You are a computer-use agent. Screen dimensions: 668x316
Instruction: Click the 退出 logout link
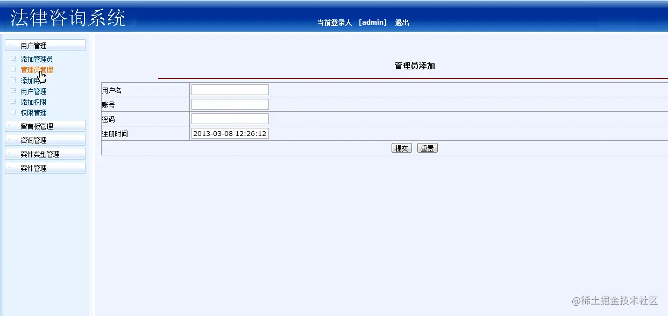402,22
